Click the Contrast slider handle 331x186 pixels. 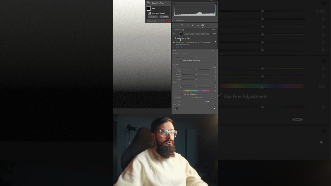coord(196,69)
